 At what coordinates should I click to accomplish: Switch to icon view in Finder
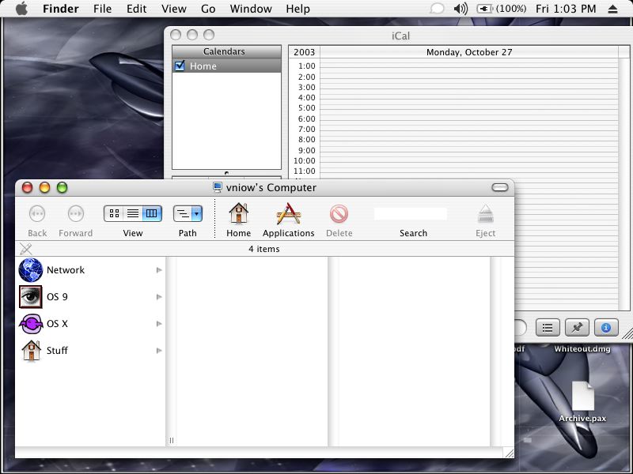pos(114,213)
